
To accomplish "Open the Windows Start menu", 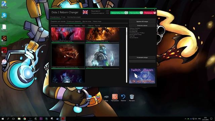I will point(2,119).
